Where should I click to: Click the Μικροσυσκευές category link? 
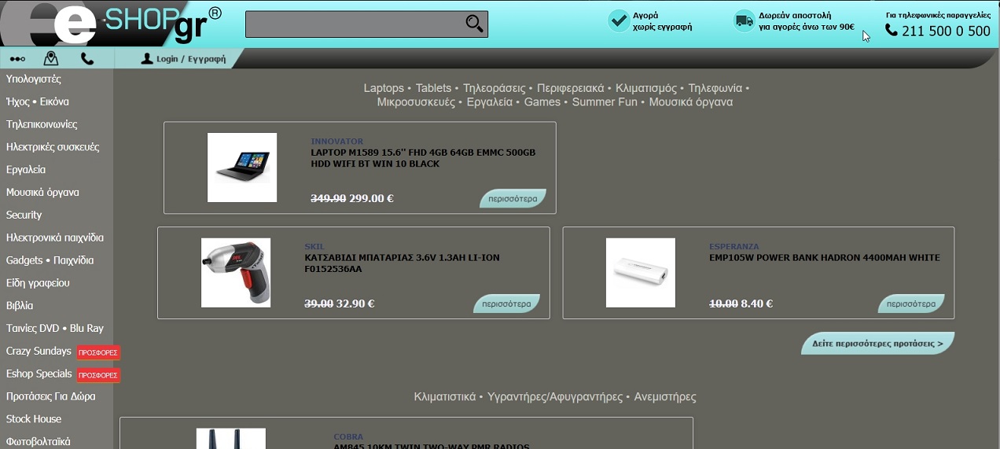click(x=416, y=102)
